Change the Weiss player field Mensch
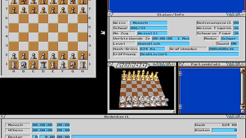 pyautogui.click(x=149, y=23)
